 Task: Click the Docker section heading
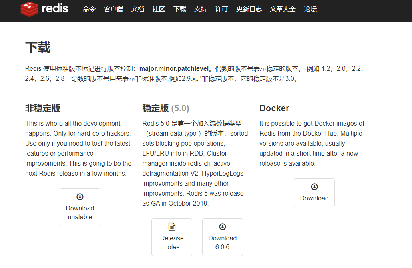[x=274, y=108]
